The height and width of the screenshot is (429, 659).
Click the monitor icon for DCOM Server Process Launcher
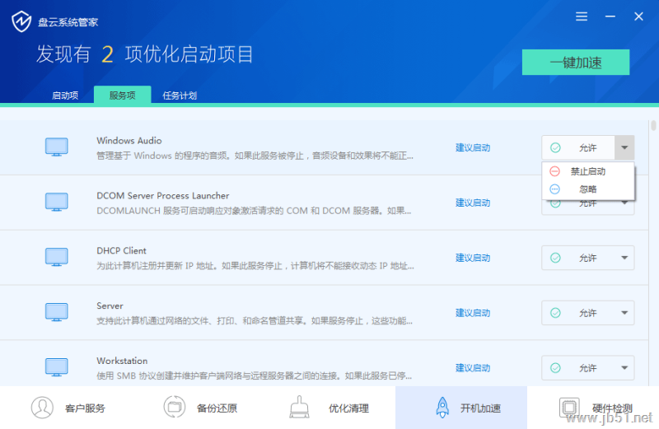coord(56,202)
